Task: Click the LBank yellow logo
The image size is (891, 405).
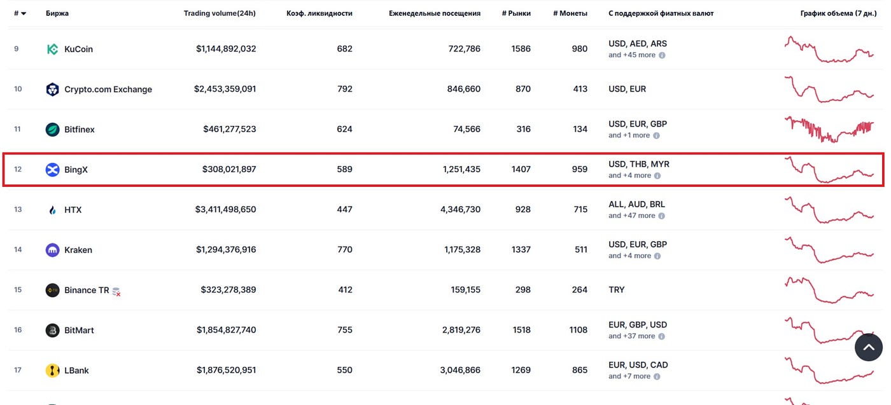Action: pyautogui.click(x=52, y=370)
